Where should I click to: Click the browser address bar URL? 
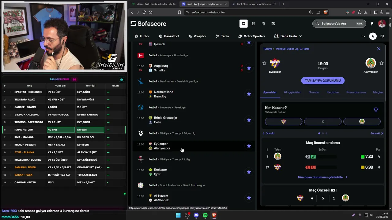point(208,12)
